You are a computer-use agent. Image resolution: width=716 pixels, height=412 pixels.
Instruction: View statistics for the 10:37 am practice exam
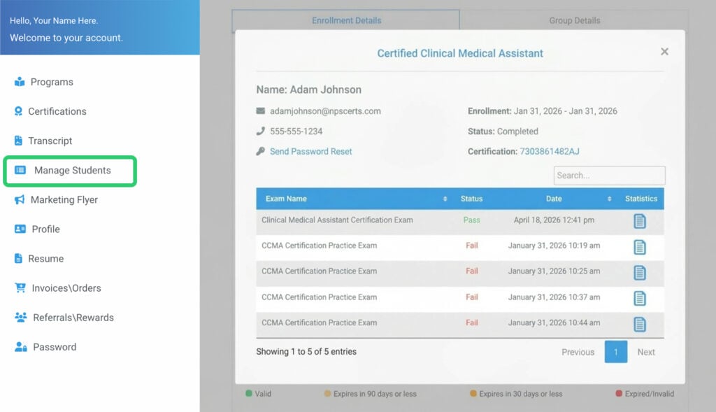click(639, 298)
